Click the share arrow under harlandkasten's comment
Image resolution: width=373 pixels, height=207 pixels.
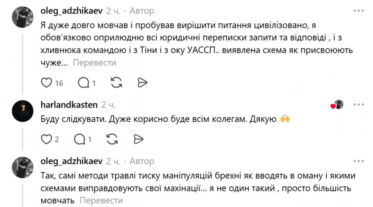point(138,139)
